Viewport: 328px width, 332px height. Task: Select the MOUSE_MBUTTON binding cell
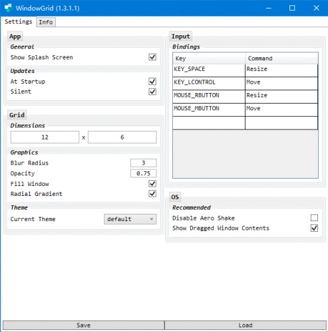(209, 110)
